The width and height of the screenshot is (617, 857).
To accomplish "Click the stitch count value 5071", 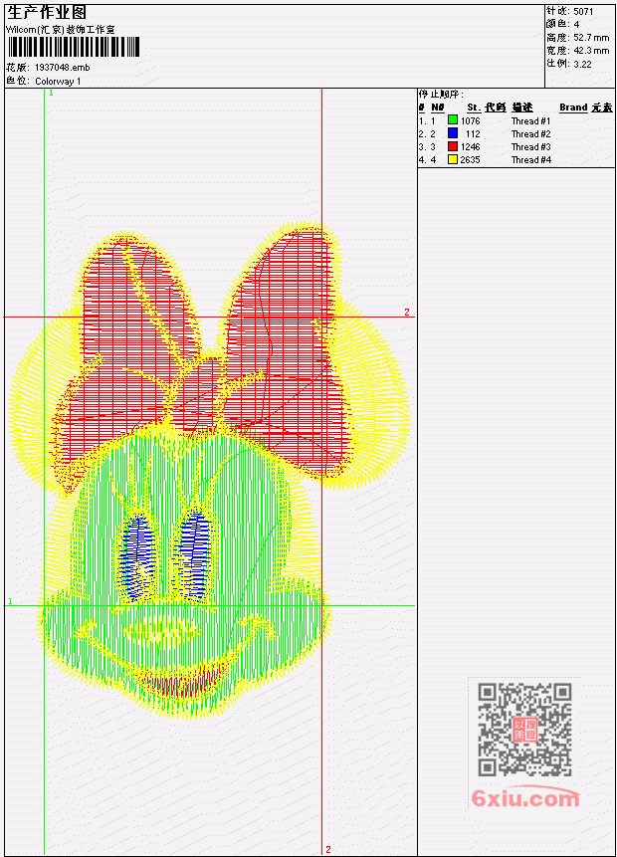I will pos(583,11).
